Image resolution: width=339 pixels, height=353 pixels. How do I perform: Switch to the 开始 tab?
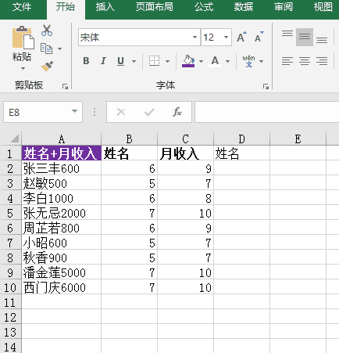click(x=66, y=7)
